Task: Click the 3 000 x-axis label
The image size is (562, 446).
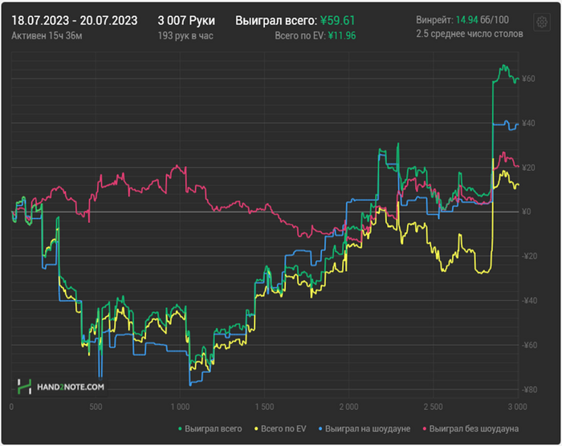Action: pos(518,407)
